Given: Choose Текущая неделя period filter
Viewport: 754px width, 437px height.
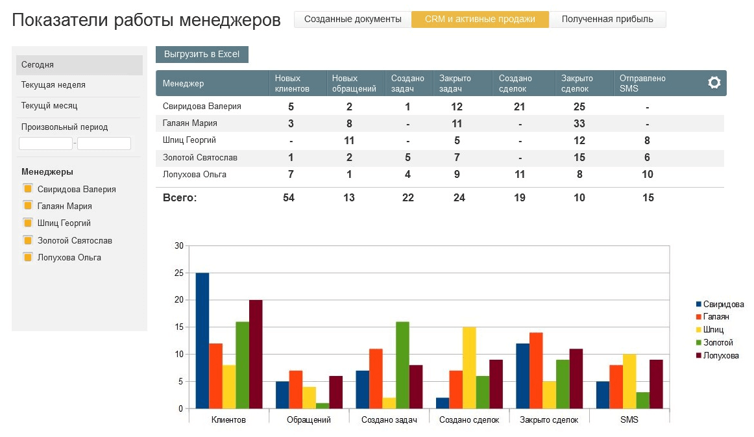Looking at the screenshot, I should [x=79, y=85].
